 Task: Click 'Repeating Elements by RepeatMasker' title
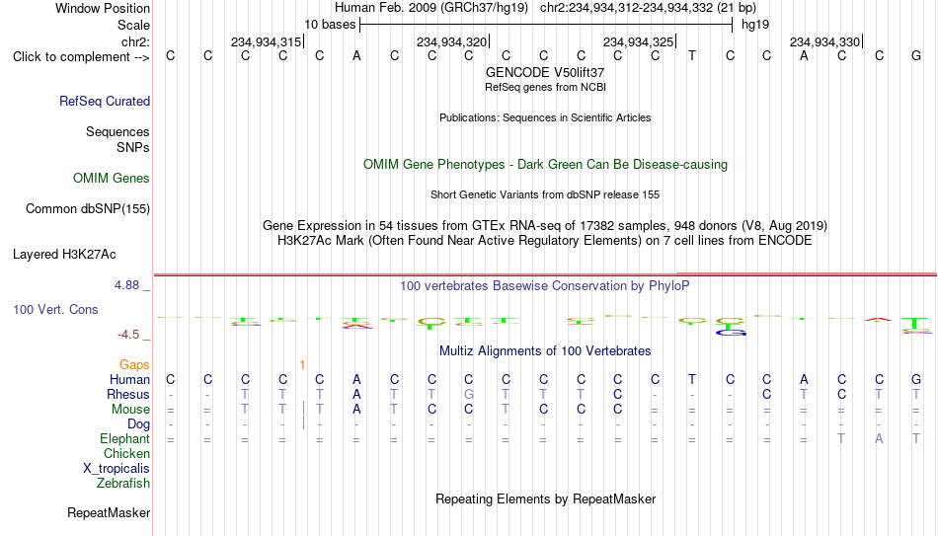click(x=545, y=498)
